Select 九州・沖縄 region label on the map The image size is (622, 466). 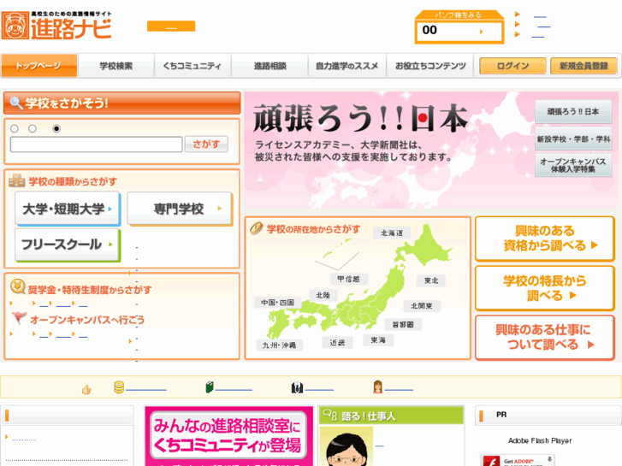pyautogui.click(x=279, y=345)
